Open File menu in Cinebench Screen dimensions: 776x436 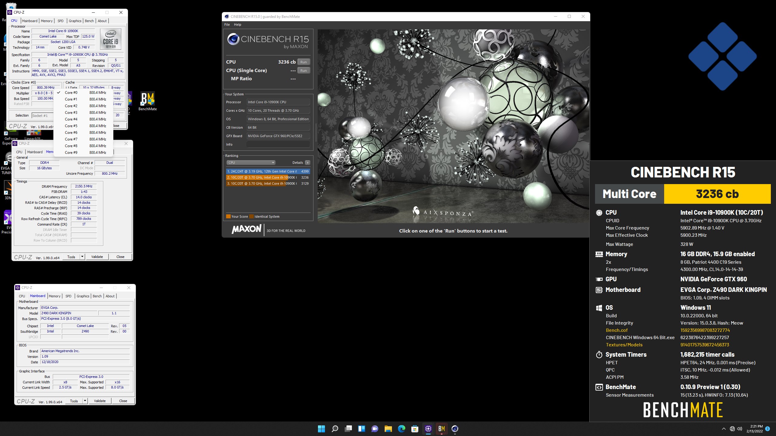pos(227,25)
